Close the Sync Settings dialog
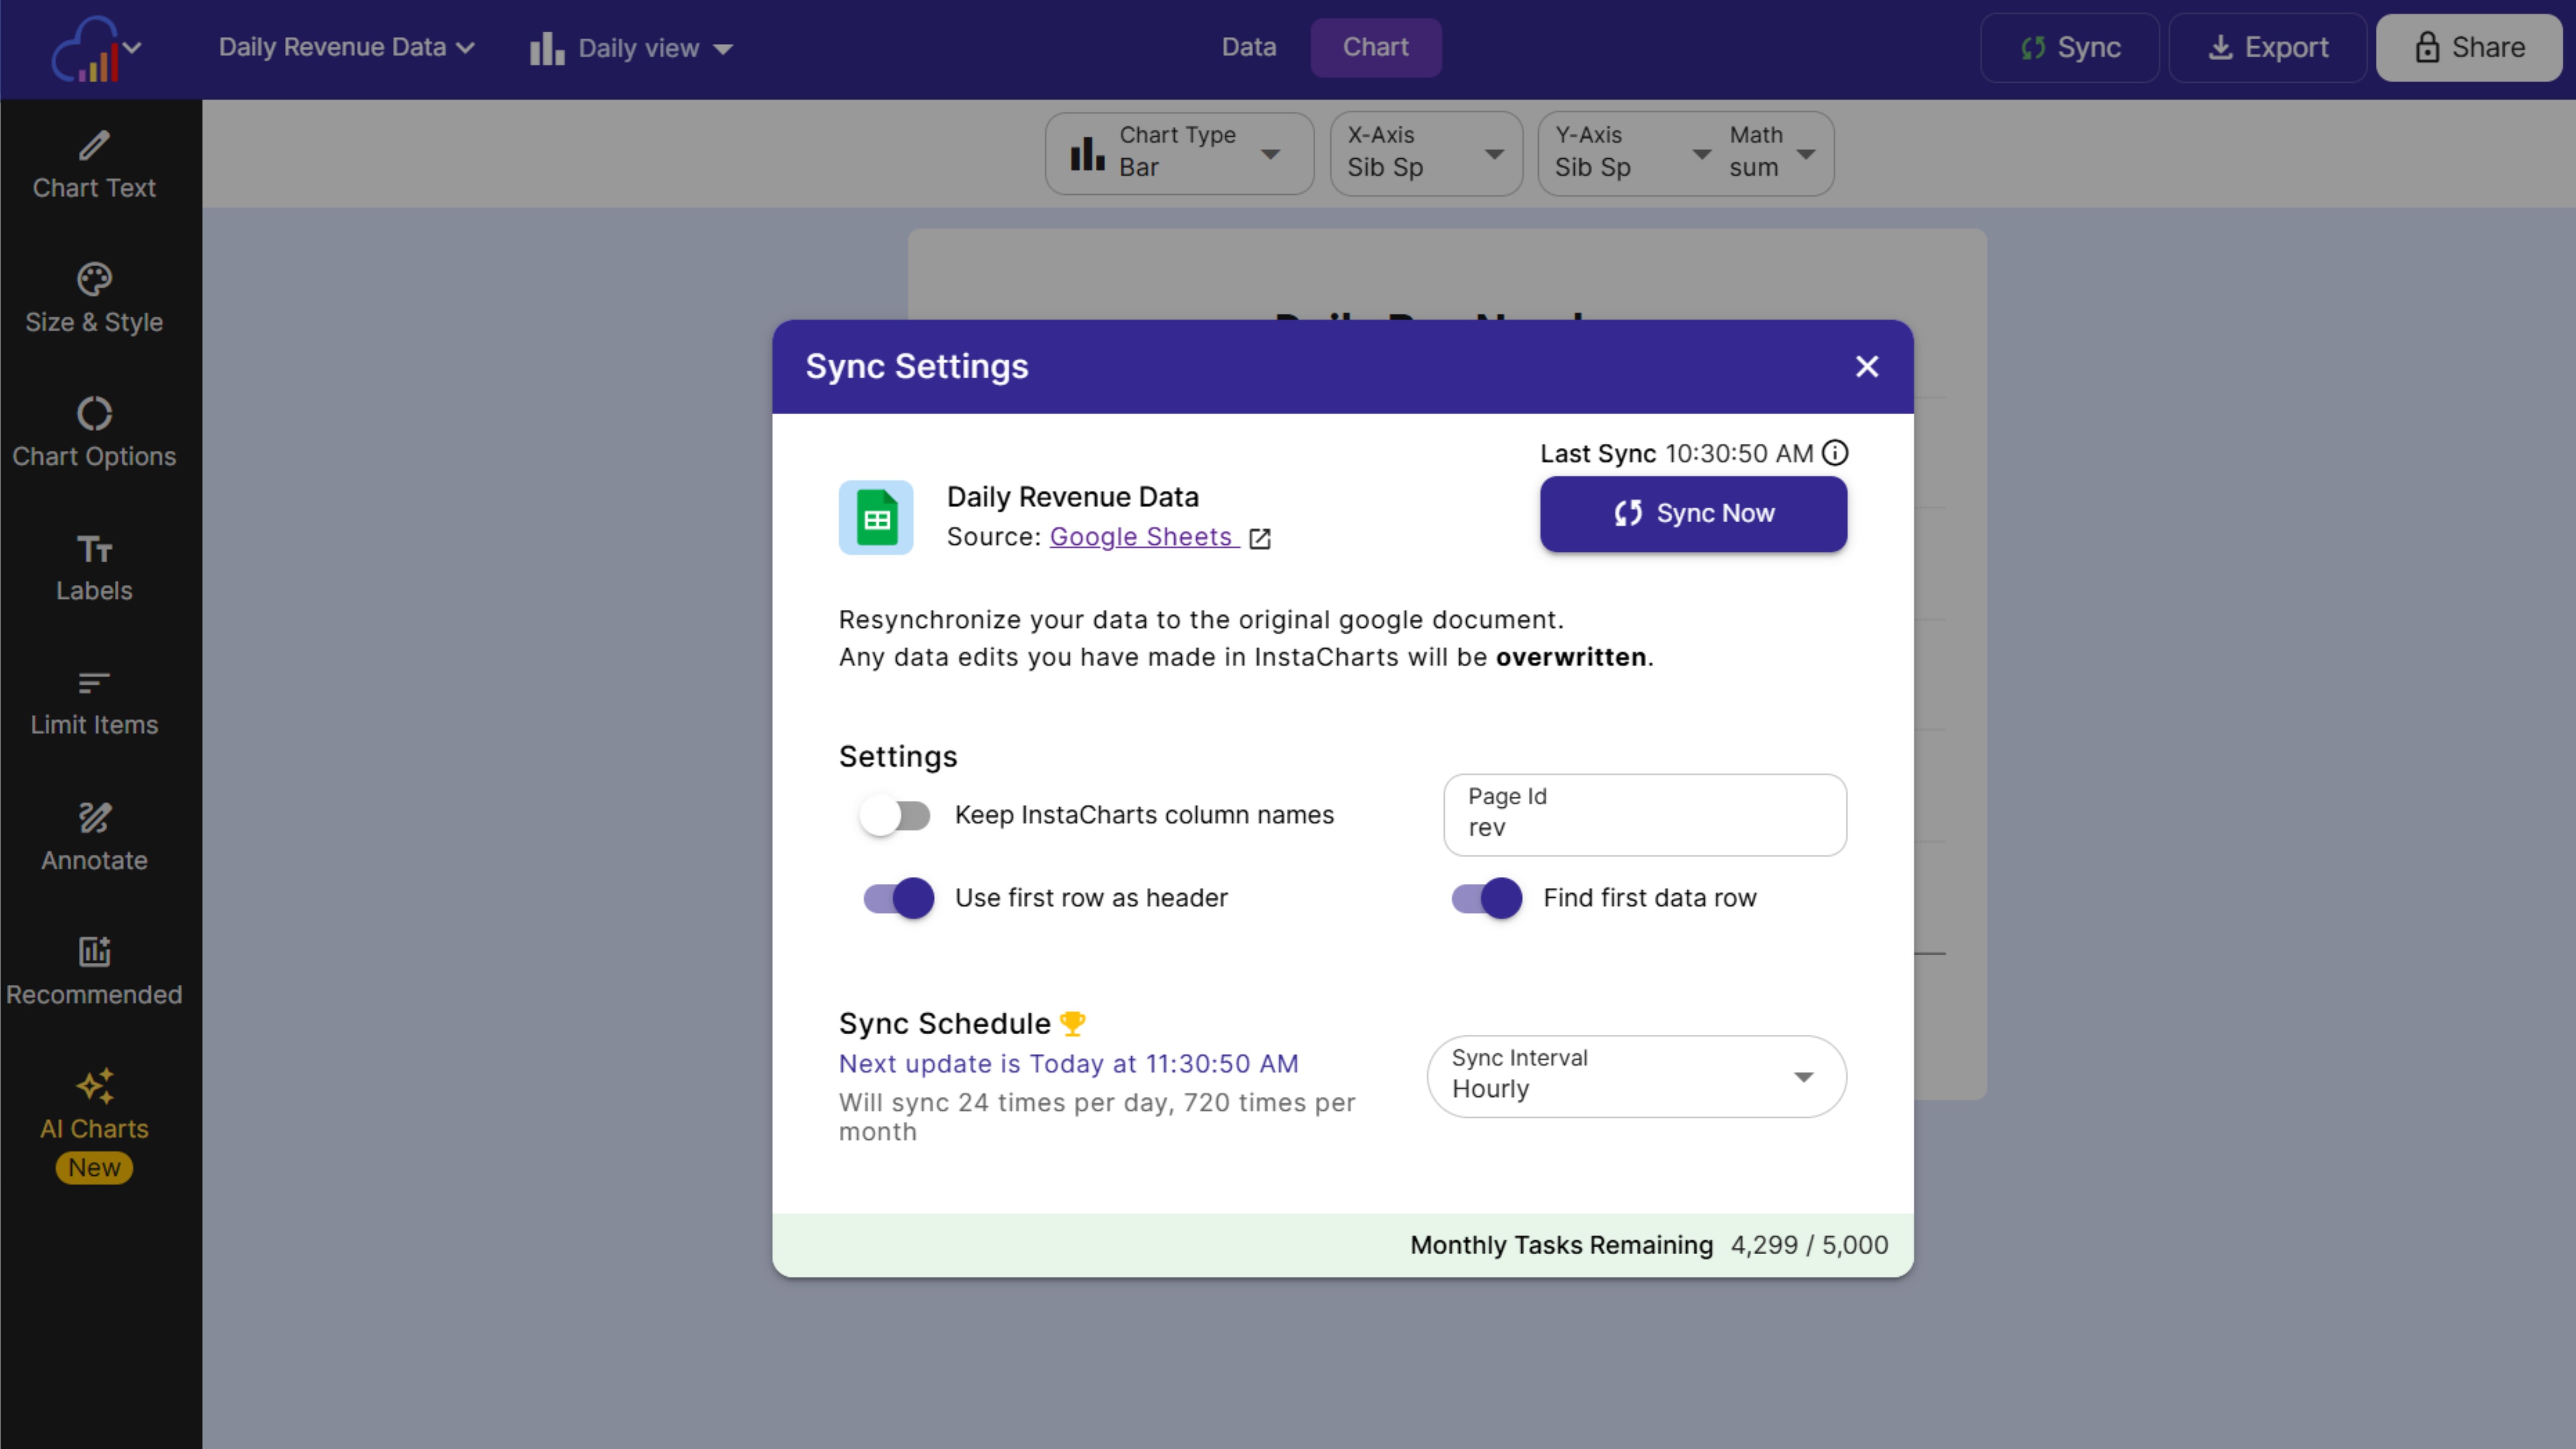Viewport: 2576px width, 1449px height. click(1867, 366)
